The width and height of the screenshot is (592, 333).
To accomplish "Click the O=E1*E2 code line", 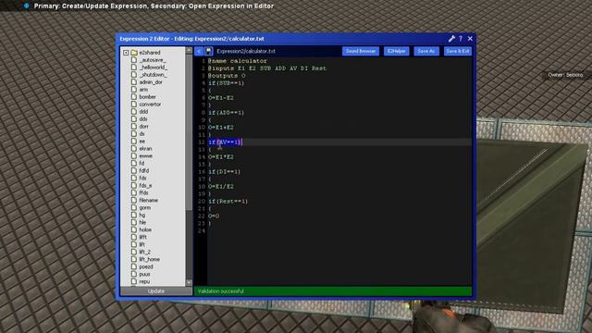I will pyautogui.click(x=221, y=156).
